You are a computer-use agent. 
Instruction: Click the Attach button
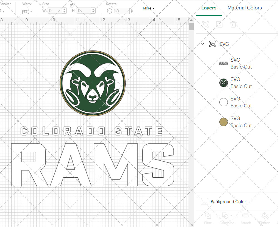coord(246,218)
